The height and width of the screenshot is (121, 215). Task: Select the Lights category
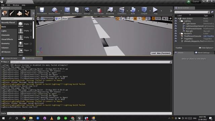[4, 31]
